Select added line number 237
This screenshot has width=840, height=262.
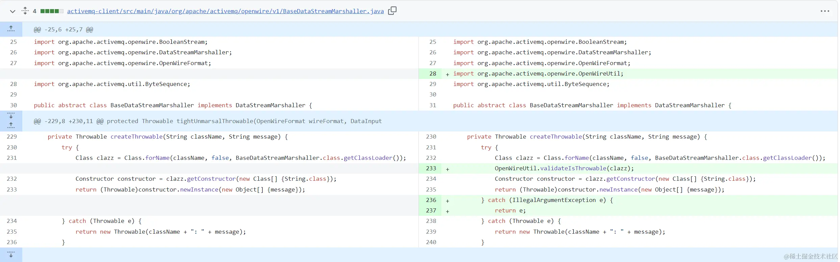[x=431, y=210]
